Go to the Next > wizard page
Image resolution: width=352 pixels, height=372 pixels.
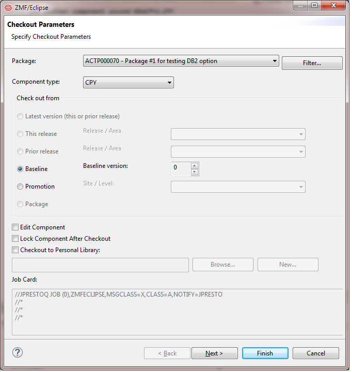coord(215,353)
